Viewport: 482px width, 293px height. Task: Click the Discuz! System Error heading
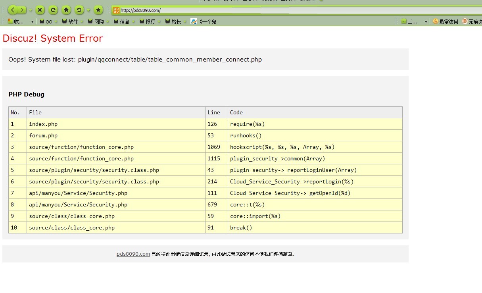(53, 39)
